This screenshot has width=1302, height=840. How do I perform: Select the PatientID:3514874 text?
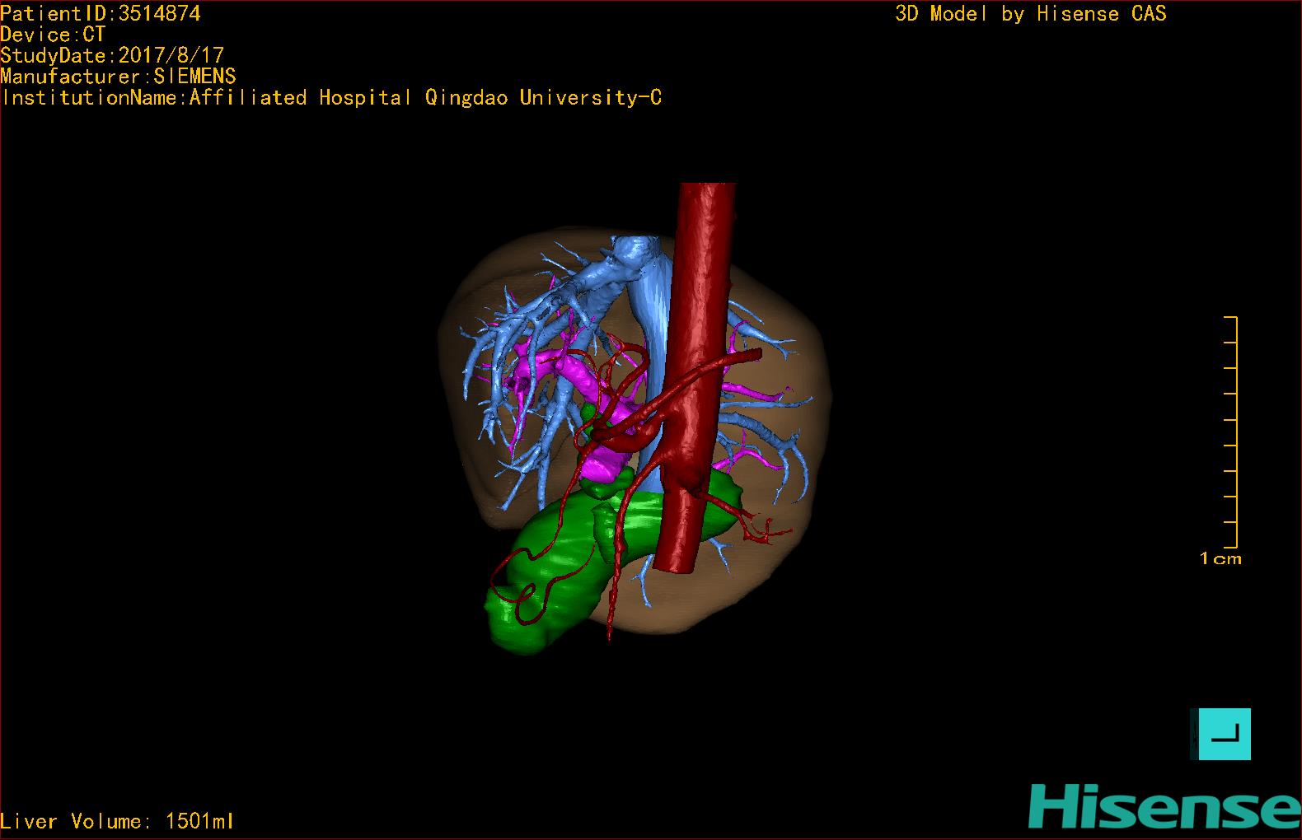pyautogui.click(x=101, y=13)
